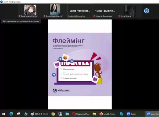Click original sound for musicians notification
Image resolution: width=159 pixels, height=117 pixels.
coord(21,21)
